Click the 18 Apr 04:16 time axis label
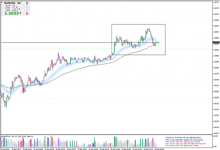This screenshot has width=220, height=150. [16, 149]
